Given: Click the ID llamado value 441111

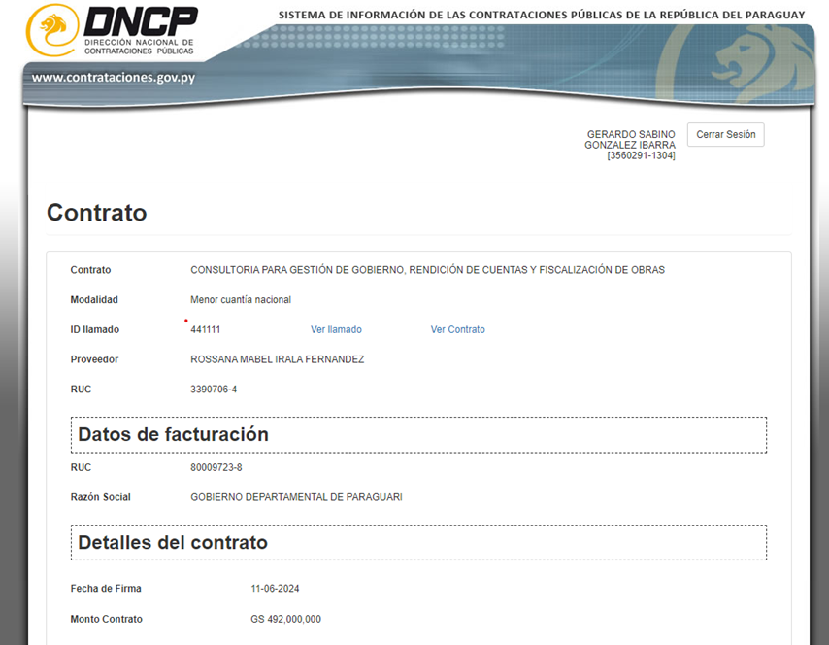Looking at the screenshot, I should 206,330.
